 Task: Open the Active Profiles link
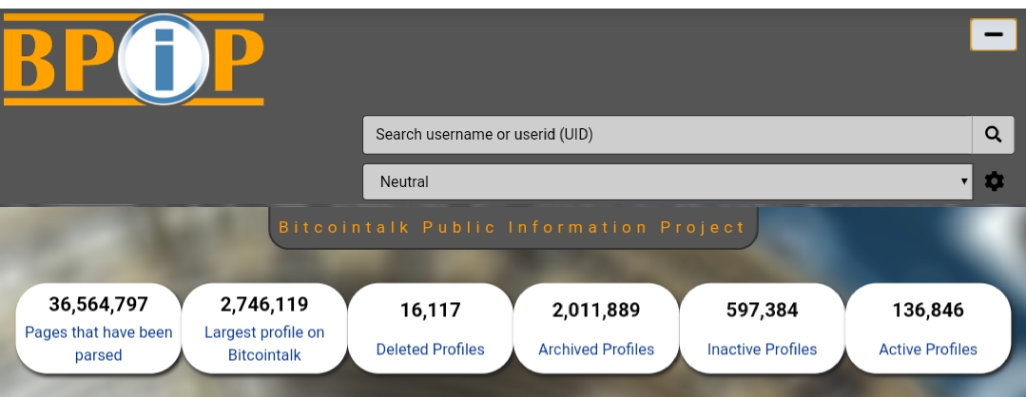[928, 350]
